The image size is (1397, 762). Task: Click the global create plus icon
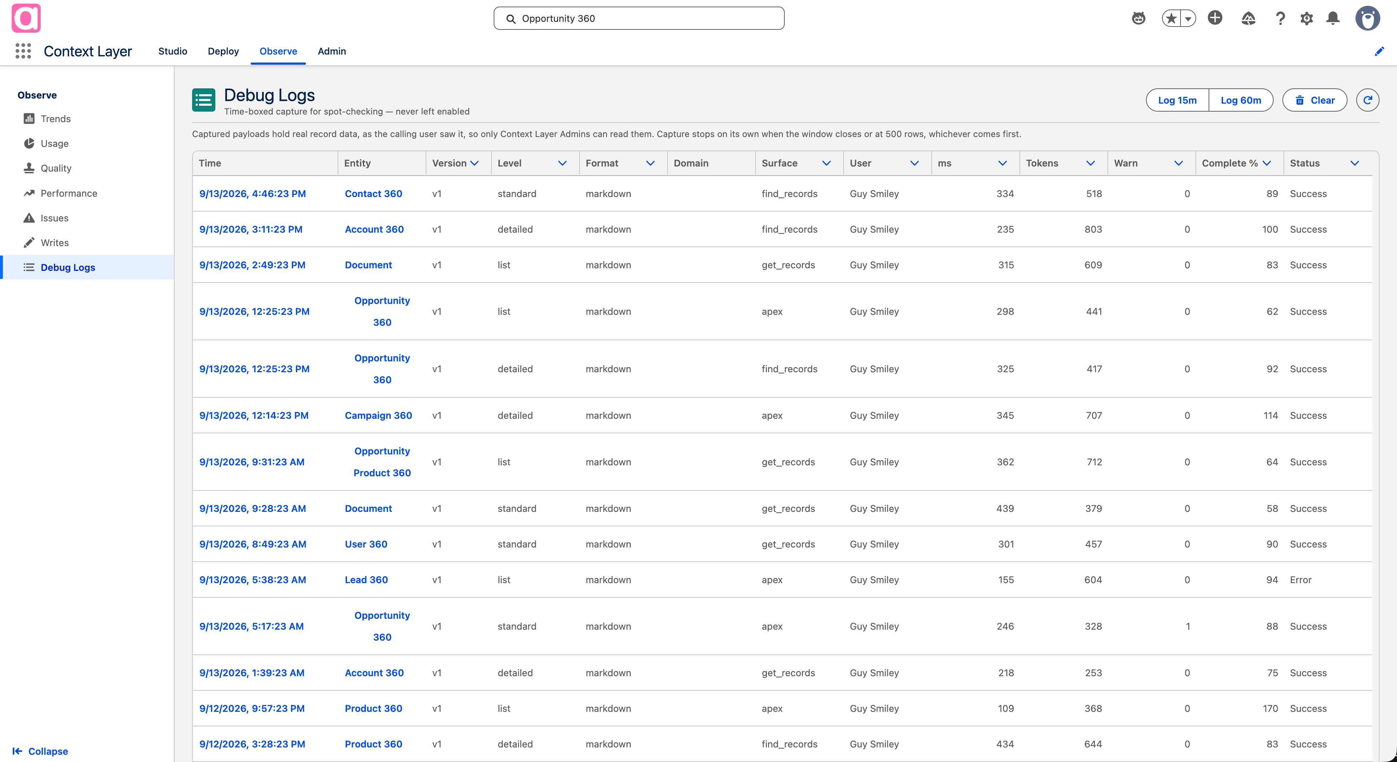pos(1215,18)
